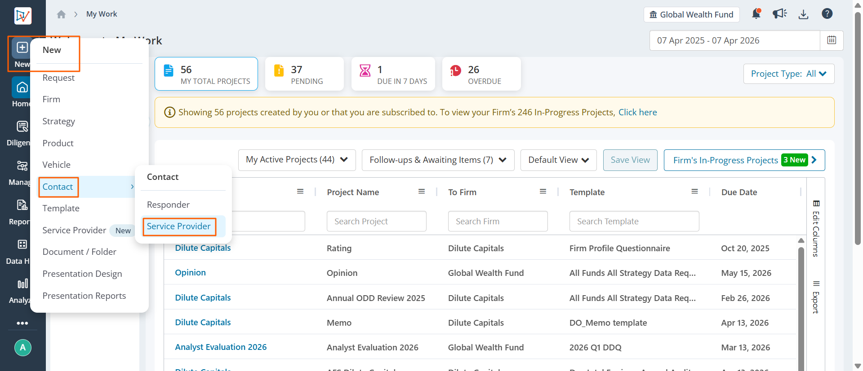Click the calendar icon beside date range
863x371 pixels.
[x=832, y=40]
